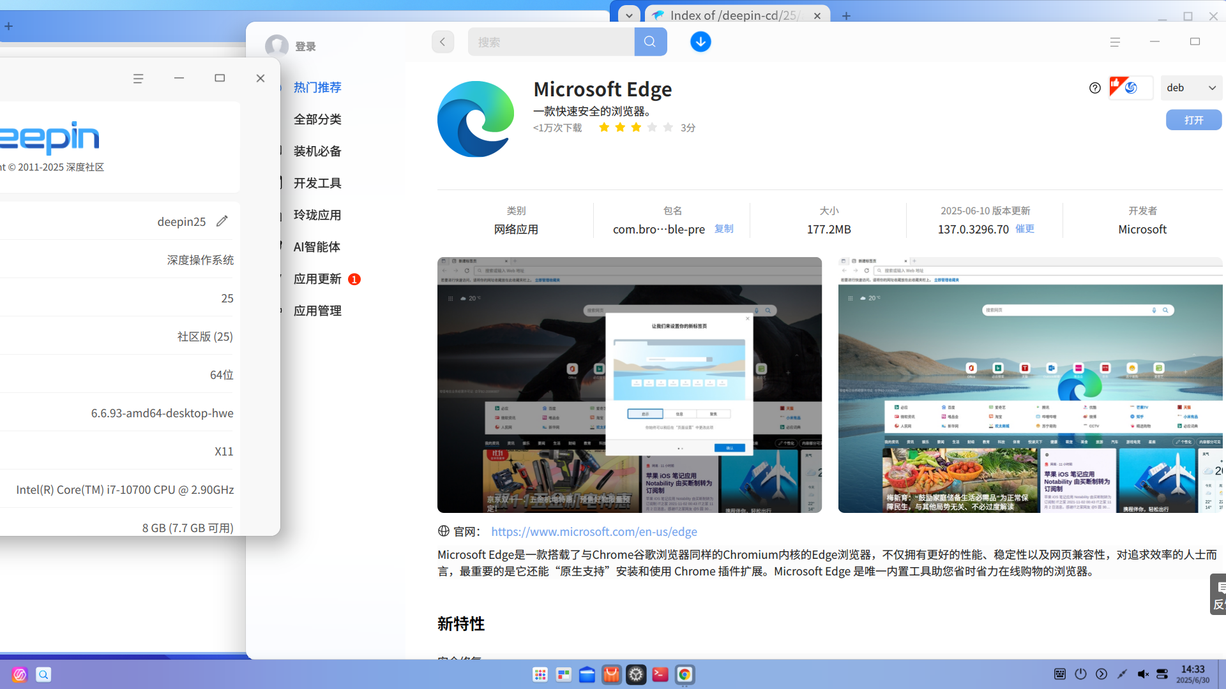The width and height of the screenshot is (1226, 689).
Task: Open the on-screen keyboard tray icon
Action: 1060,674
